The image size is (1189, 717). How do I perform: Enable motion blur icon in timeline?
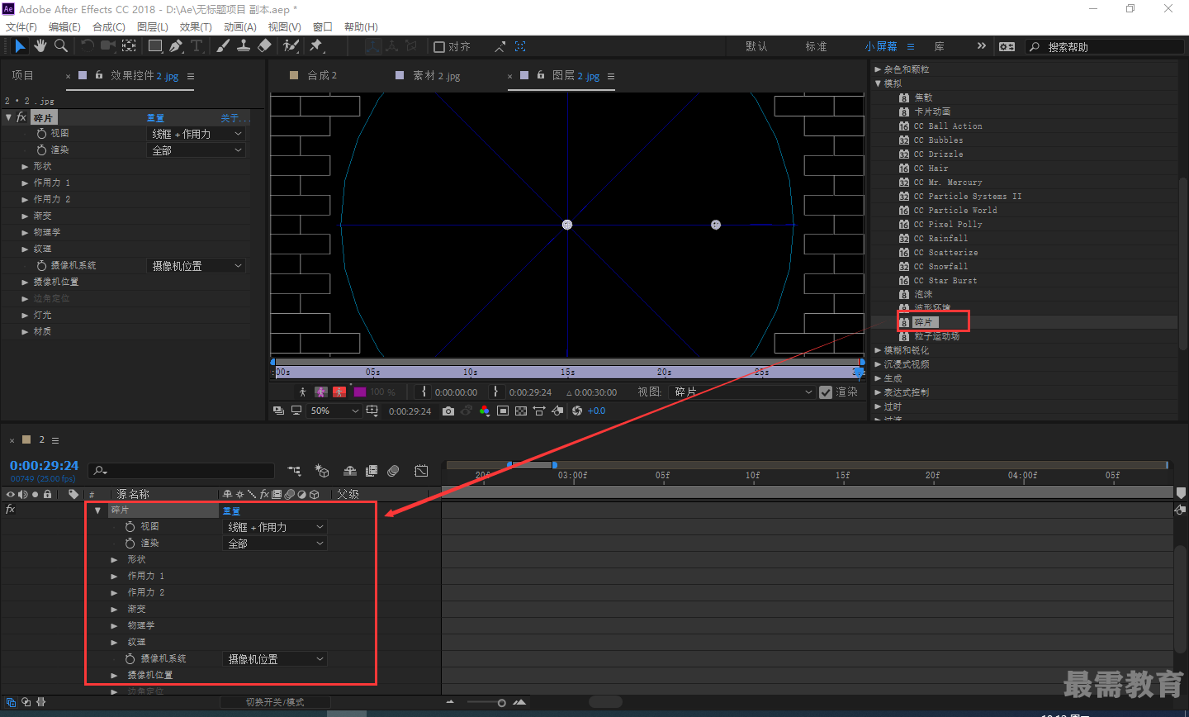tap(393, 471)
